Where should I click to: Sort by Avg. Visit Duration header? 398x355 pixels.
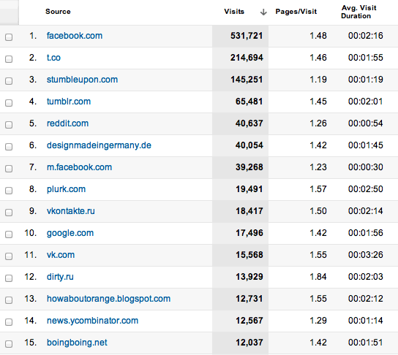pos(358,12)
